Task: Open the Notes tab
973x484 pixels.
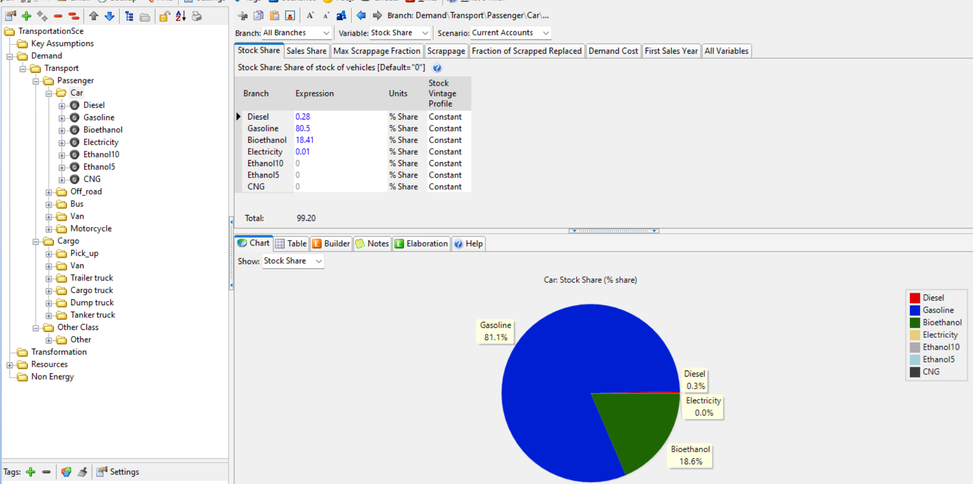Action: coord(372,243)
